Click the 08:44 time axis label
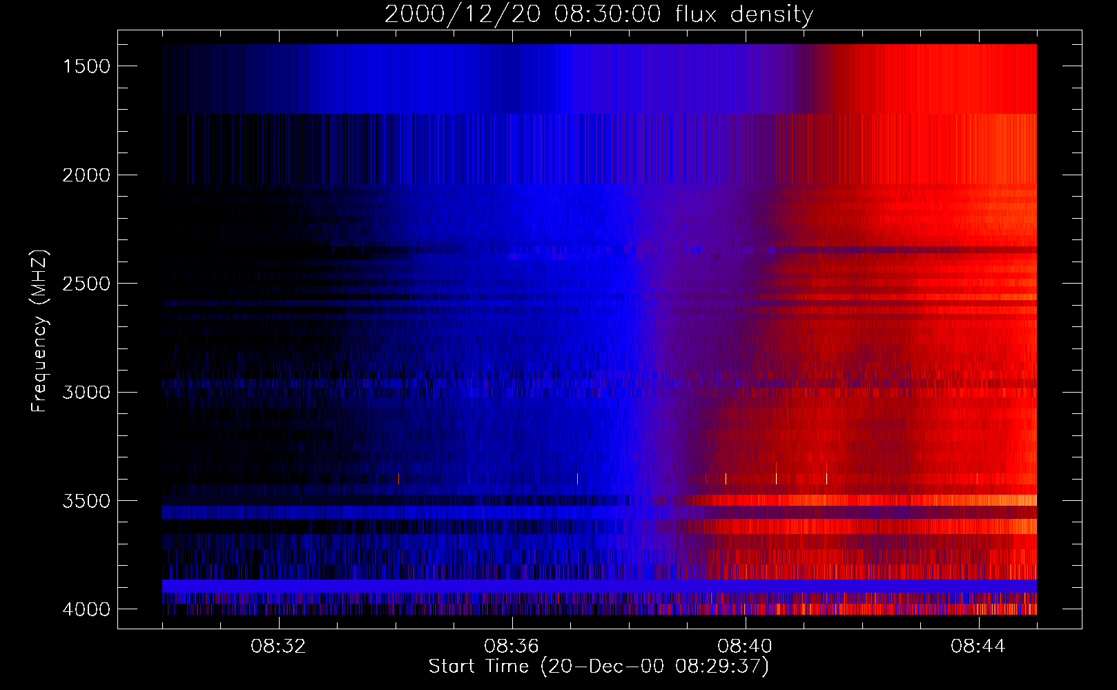 (x=979, y=647)
